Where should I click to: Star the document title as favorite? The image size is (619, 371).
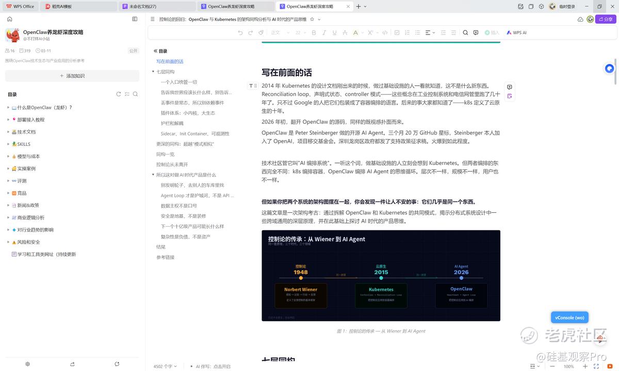pos(312,19)
